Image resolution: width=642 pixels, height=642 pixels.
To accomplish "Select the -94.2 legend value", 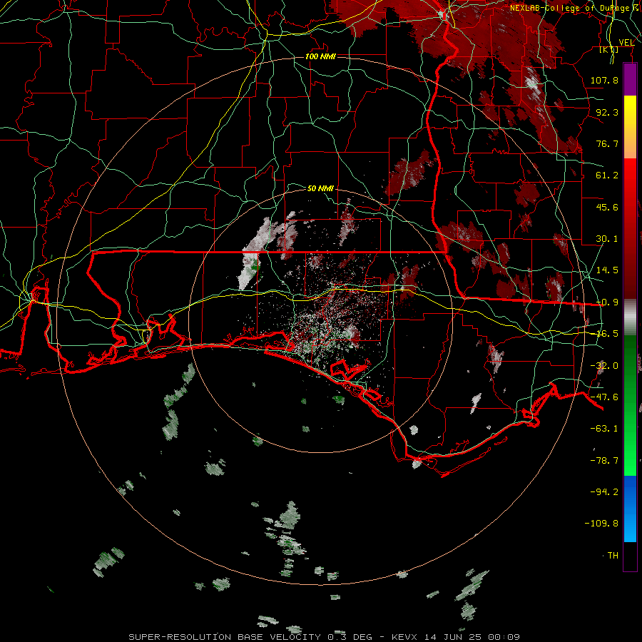I will coord(604,491).
